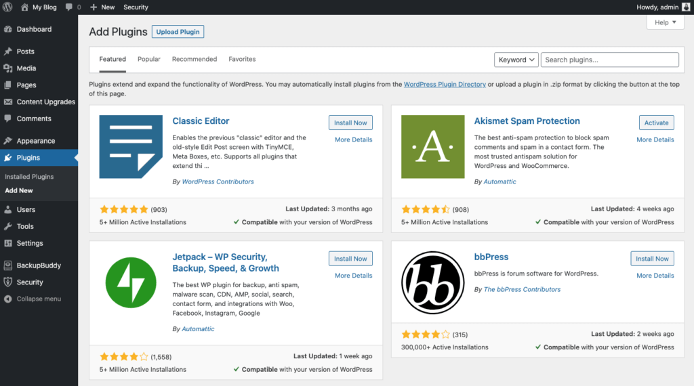Switch to the Recommended tab
Image resolution: width=694 pixels, height=386 pixels.
point(195,59)
